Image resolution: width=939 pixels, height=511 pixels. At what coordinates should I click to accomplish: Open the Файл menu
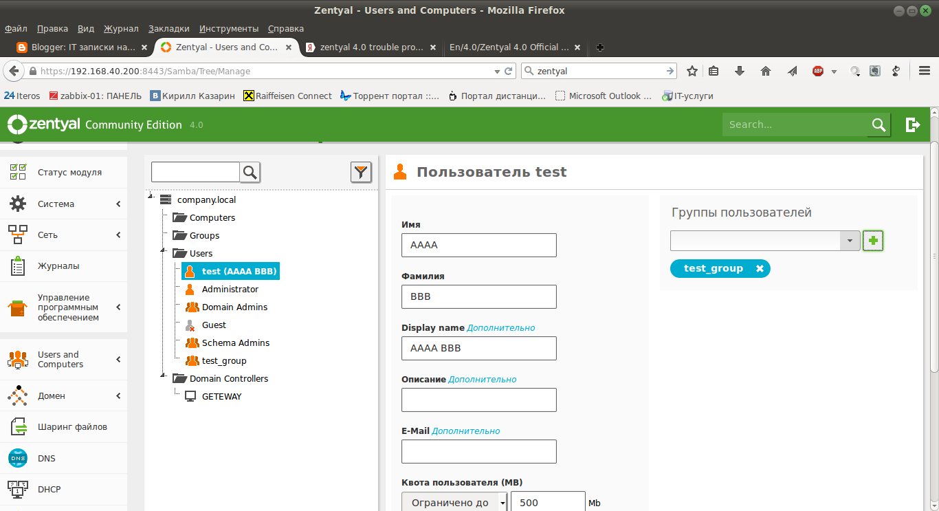click(x=16, y=28)
